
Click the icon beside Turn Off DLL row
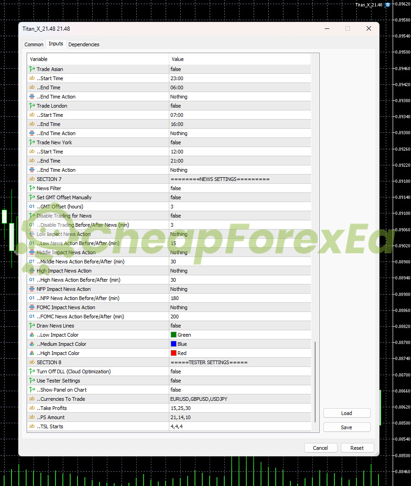(x=32, y=371)
